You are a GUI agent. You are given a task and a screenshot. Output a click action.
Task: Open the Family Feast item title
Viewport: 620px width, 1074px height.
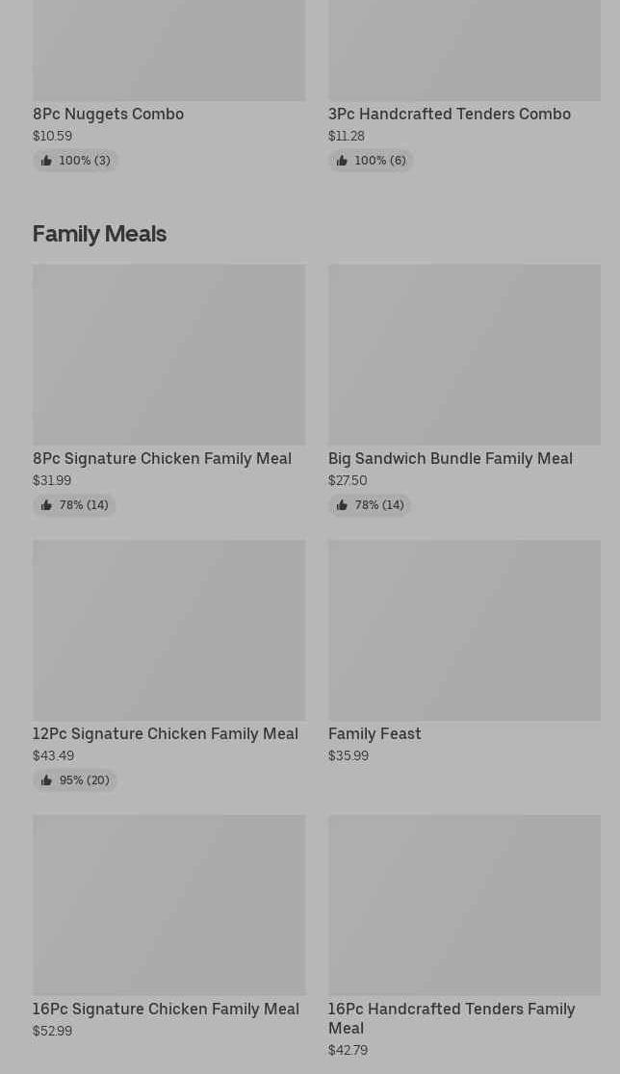pos(375,733)
